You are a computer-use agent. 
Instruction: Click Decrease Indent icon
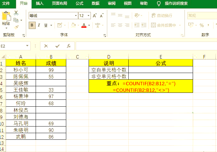[137, 25]
